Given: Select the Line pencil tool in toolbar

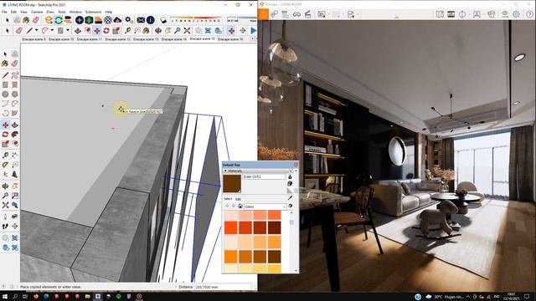Looking at the screenshot, I should tap(30, 31).
